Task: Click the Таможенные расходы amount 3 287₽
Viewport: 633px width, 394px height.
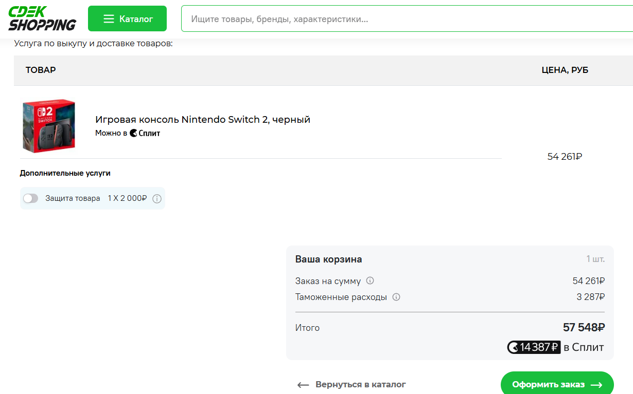Action: 590,297
